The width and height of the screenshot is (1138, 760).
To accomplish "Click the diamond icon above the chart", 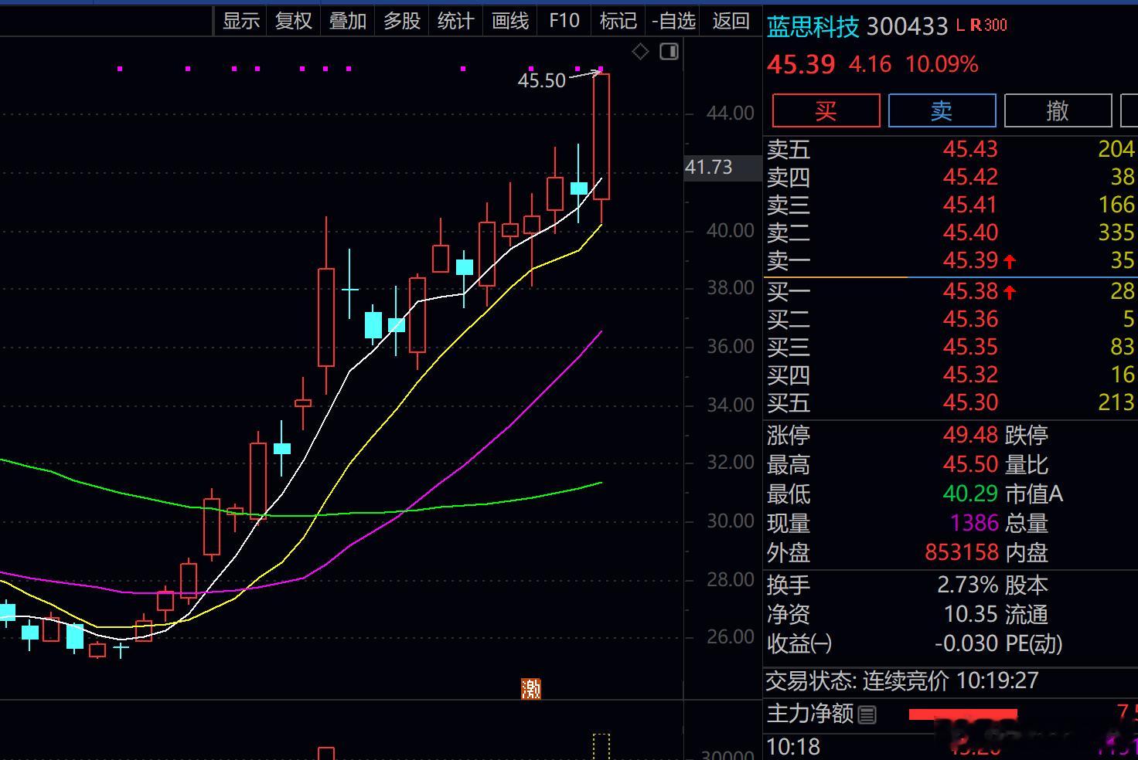I will pyautogui.click(x=640, y=52).
